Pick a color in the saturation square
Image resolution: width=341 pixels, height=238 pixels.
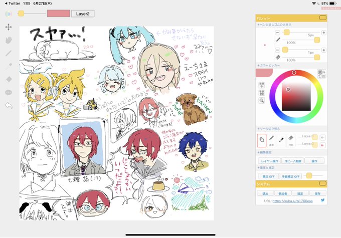click(x=296, y=97)
